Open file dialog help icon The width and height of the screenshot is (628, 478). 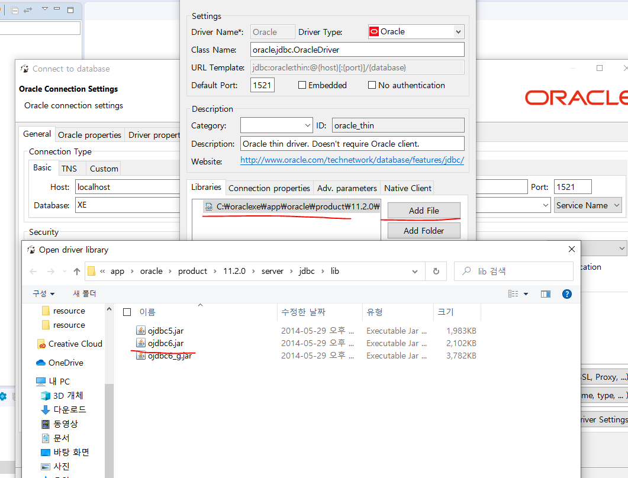566,294
